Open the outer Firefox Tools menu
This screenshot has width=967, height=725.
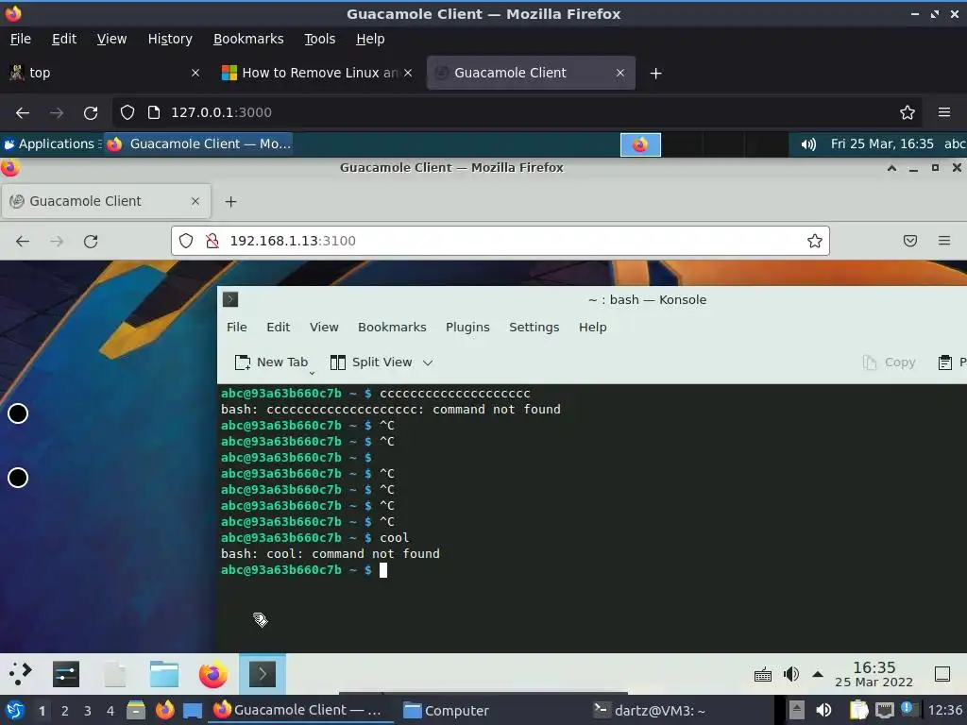coord(319,39)
